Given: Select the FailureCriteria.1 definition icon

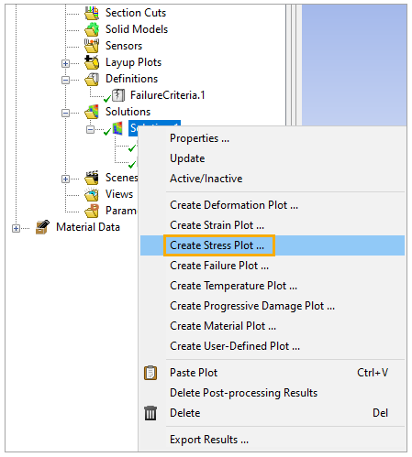Looking at the screenshot, I should coord(118,95).
